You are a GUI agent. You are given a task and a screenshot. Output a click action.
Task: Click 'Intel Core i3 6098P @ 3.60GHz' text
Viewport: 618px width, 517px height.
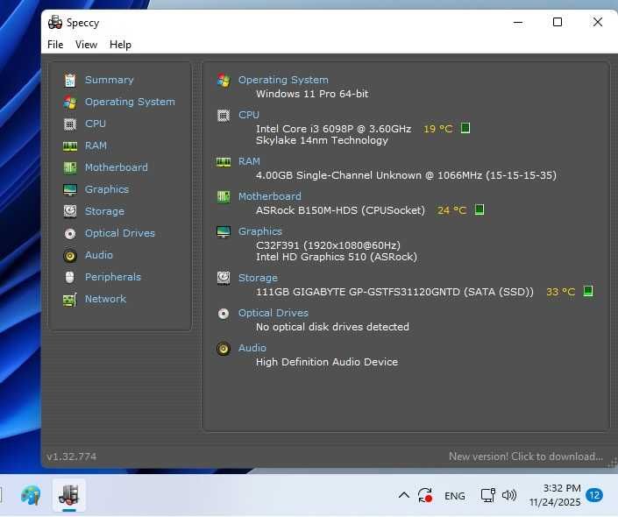[333, 130]
